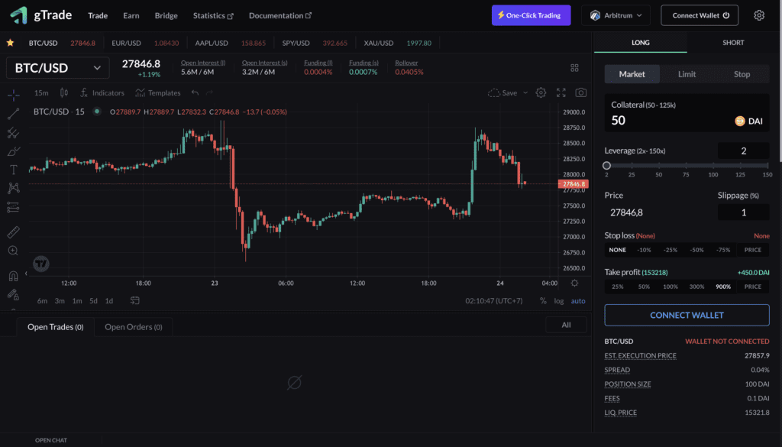Select the trend line drawing tool
Screen dimensions: 782x447
(14, 113)
